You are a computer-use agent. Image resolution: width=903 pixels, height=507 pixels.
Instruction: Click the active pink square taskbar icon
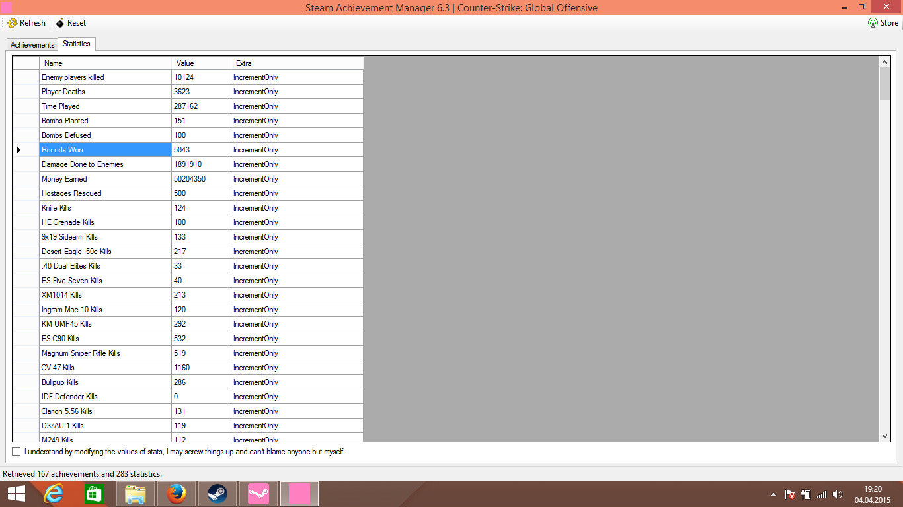299,494
